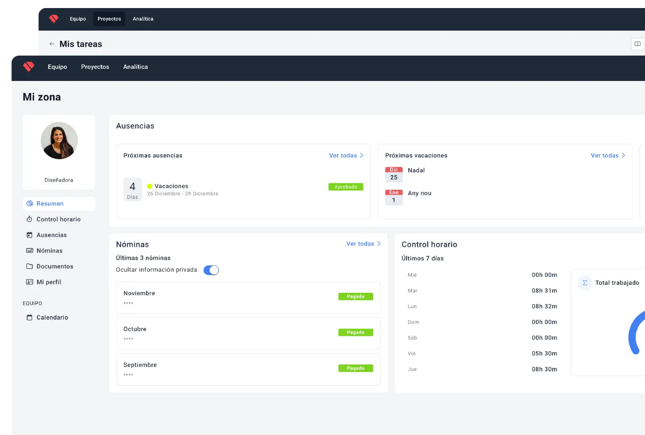Click Ver todas link in Próximas ausencias
The width and height of the screenshot is (645, 435).
pos(343,155)
